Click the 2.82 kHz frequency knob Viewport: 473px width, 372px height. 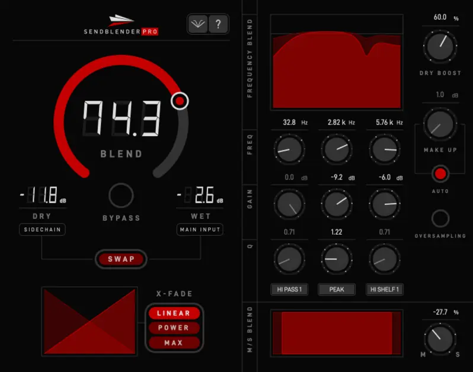click(x=337, y=149)
